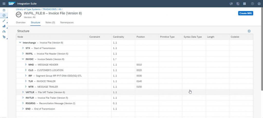263x118 pixels.
Task: Select position value 0140 in TLR row
Action: click(x=139, y=81)
